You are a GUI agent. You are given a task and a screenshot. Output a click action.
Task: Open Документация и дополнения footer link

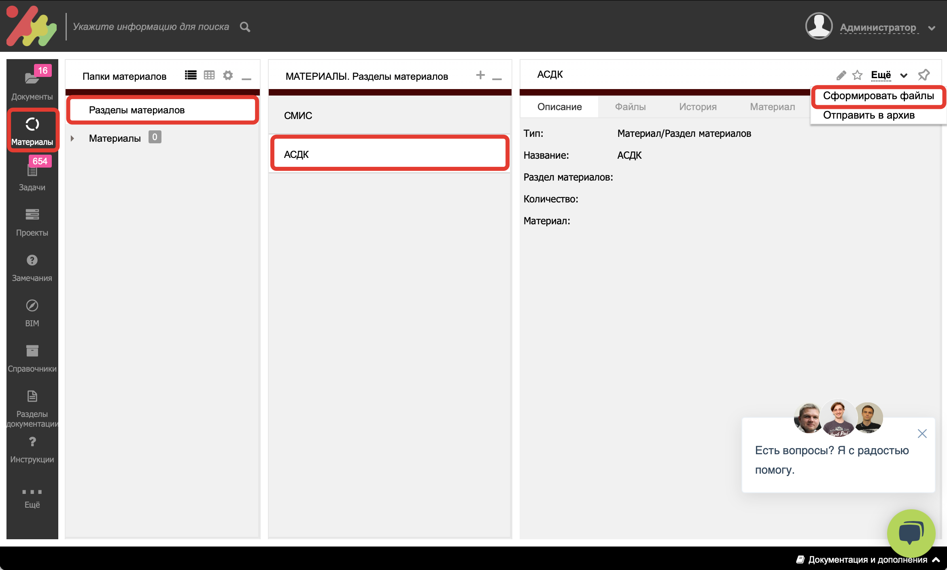[868, 559]
